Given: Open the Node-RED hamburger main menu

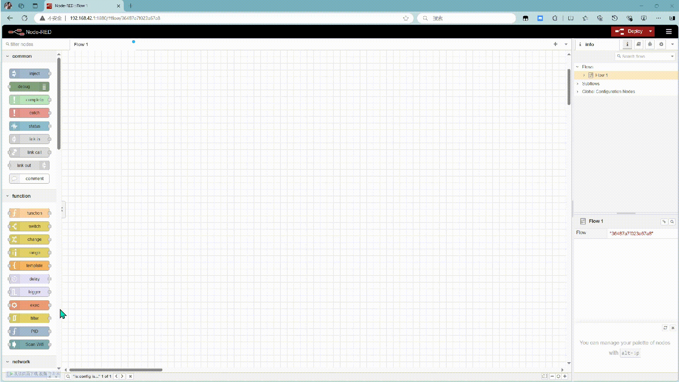Looking at the screenshot, I should coord(668,31).
